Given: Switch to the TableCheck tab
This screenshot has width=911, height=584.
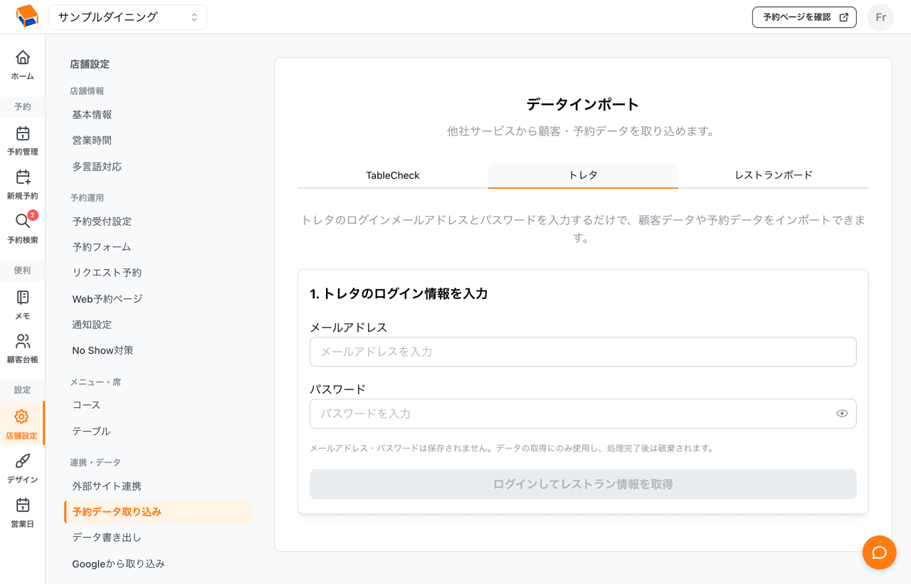Looking at the screenshot, I should [x=393, y=175].
